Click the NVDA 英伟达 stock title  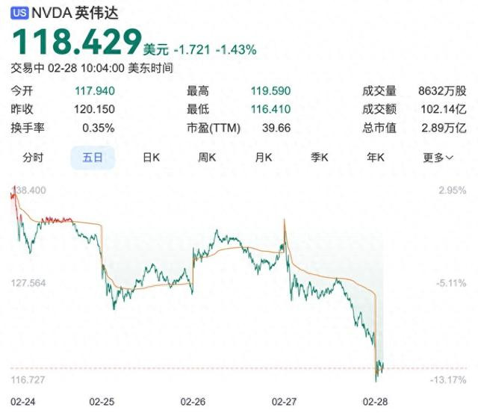point(75,13)
